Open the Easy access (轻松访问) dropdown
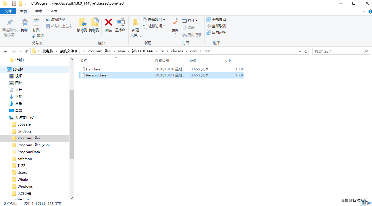372x206 pixels. [x=154, y=26]
